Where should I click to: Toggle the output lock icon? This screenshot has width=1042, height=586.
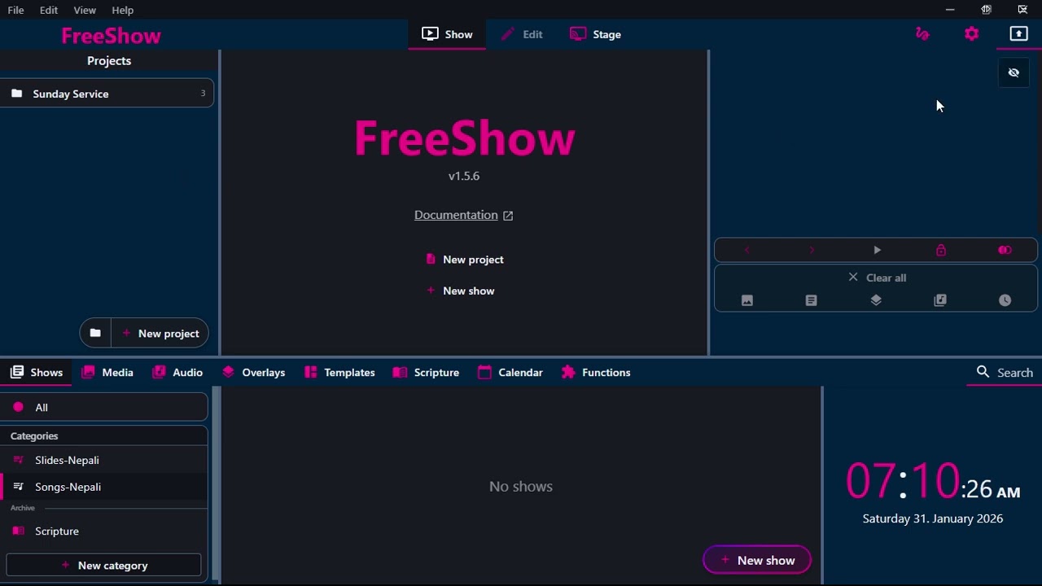click(940, 250)
